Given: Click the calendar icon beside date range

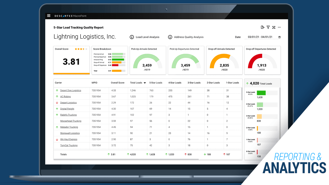Looking at the screenshot, I should (280, 37).
